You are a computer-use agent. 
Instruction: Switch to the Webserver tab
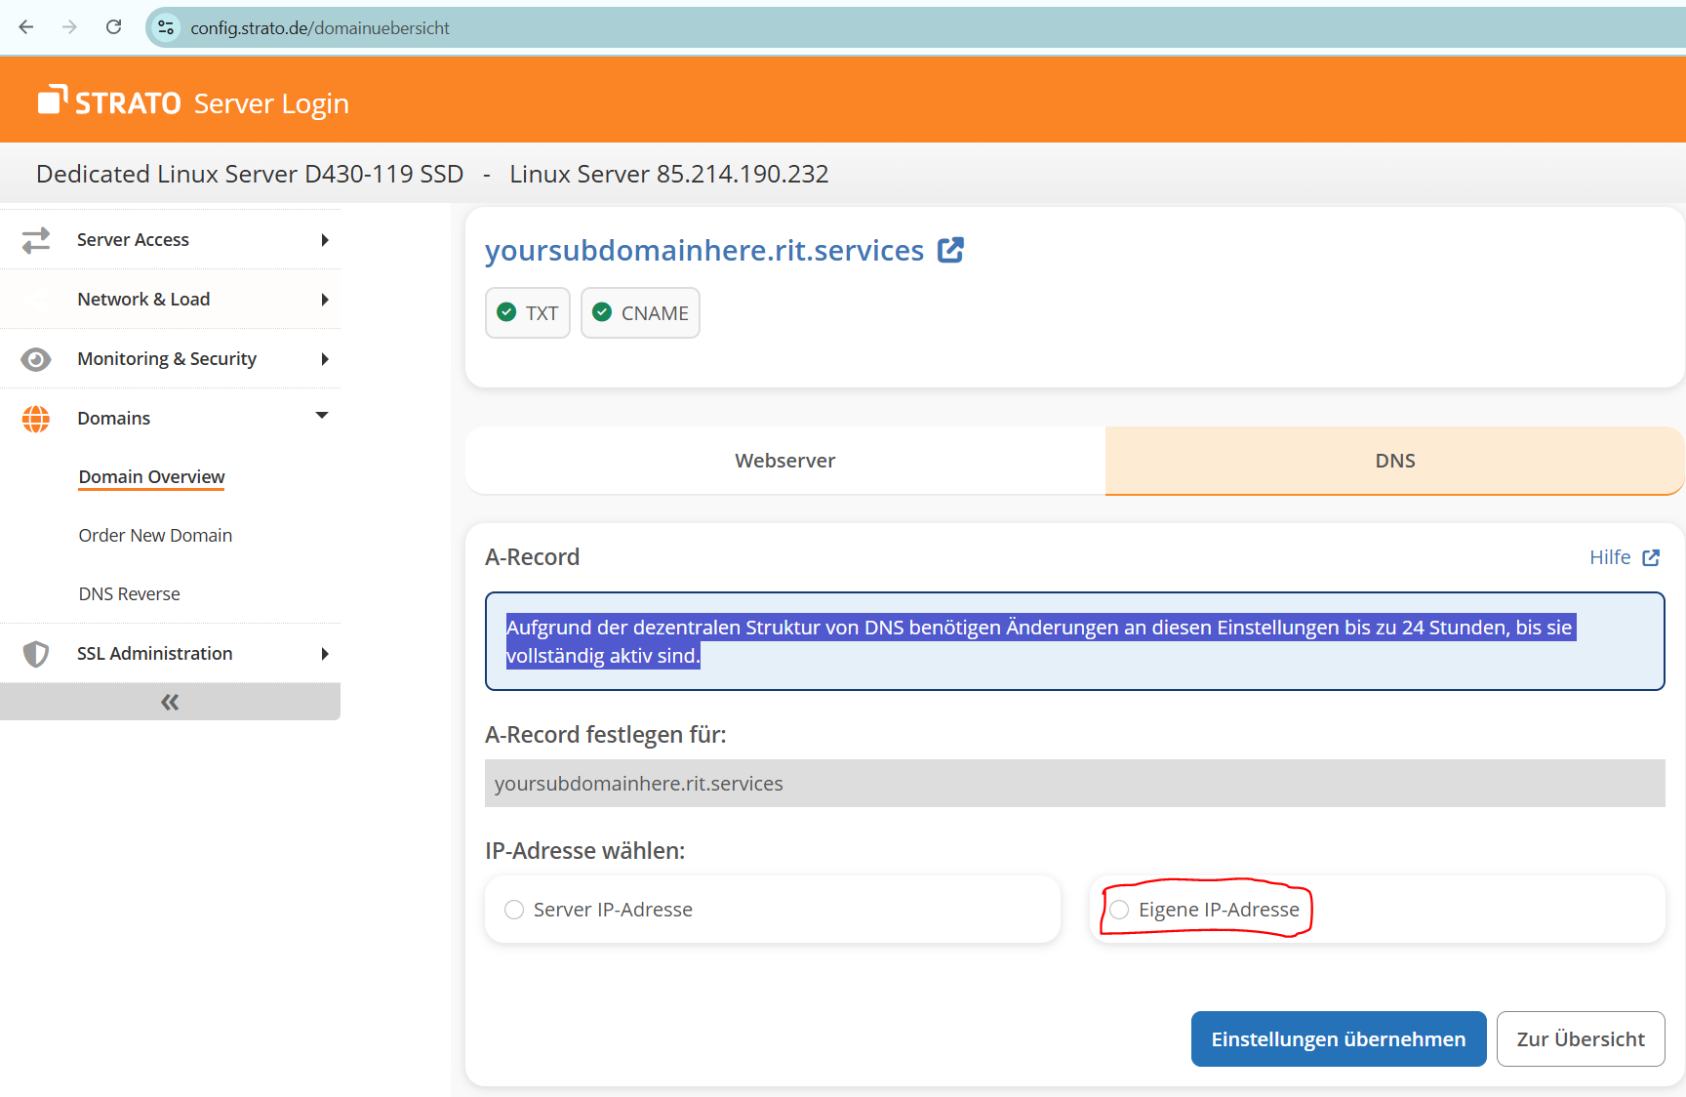pos(785,461)
